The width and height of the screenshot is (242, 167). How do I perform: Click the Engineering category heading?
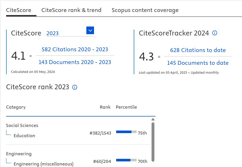coord(19,154)
